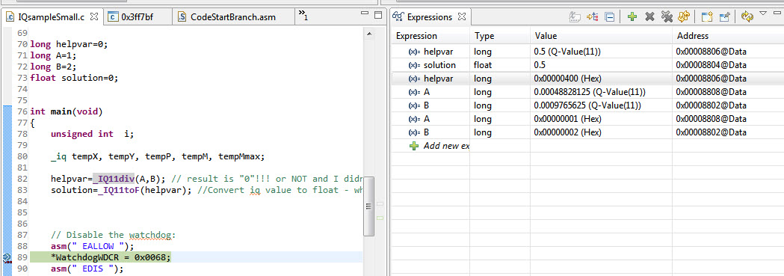
Task: Click line 73 float solution=0;
Action: (74, 78)
